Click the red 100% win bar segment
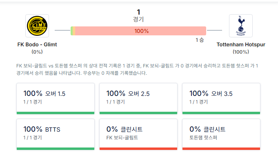The width and height of the screenshot is (278, 154). click(x=140, y=31)
